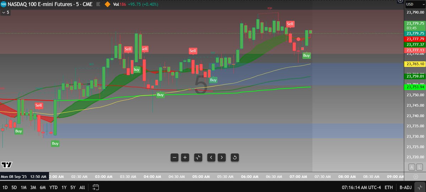Click the Sell label just below EQH
This screenshot has height=192, width=426.
click(290, 24)
